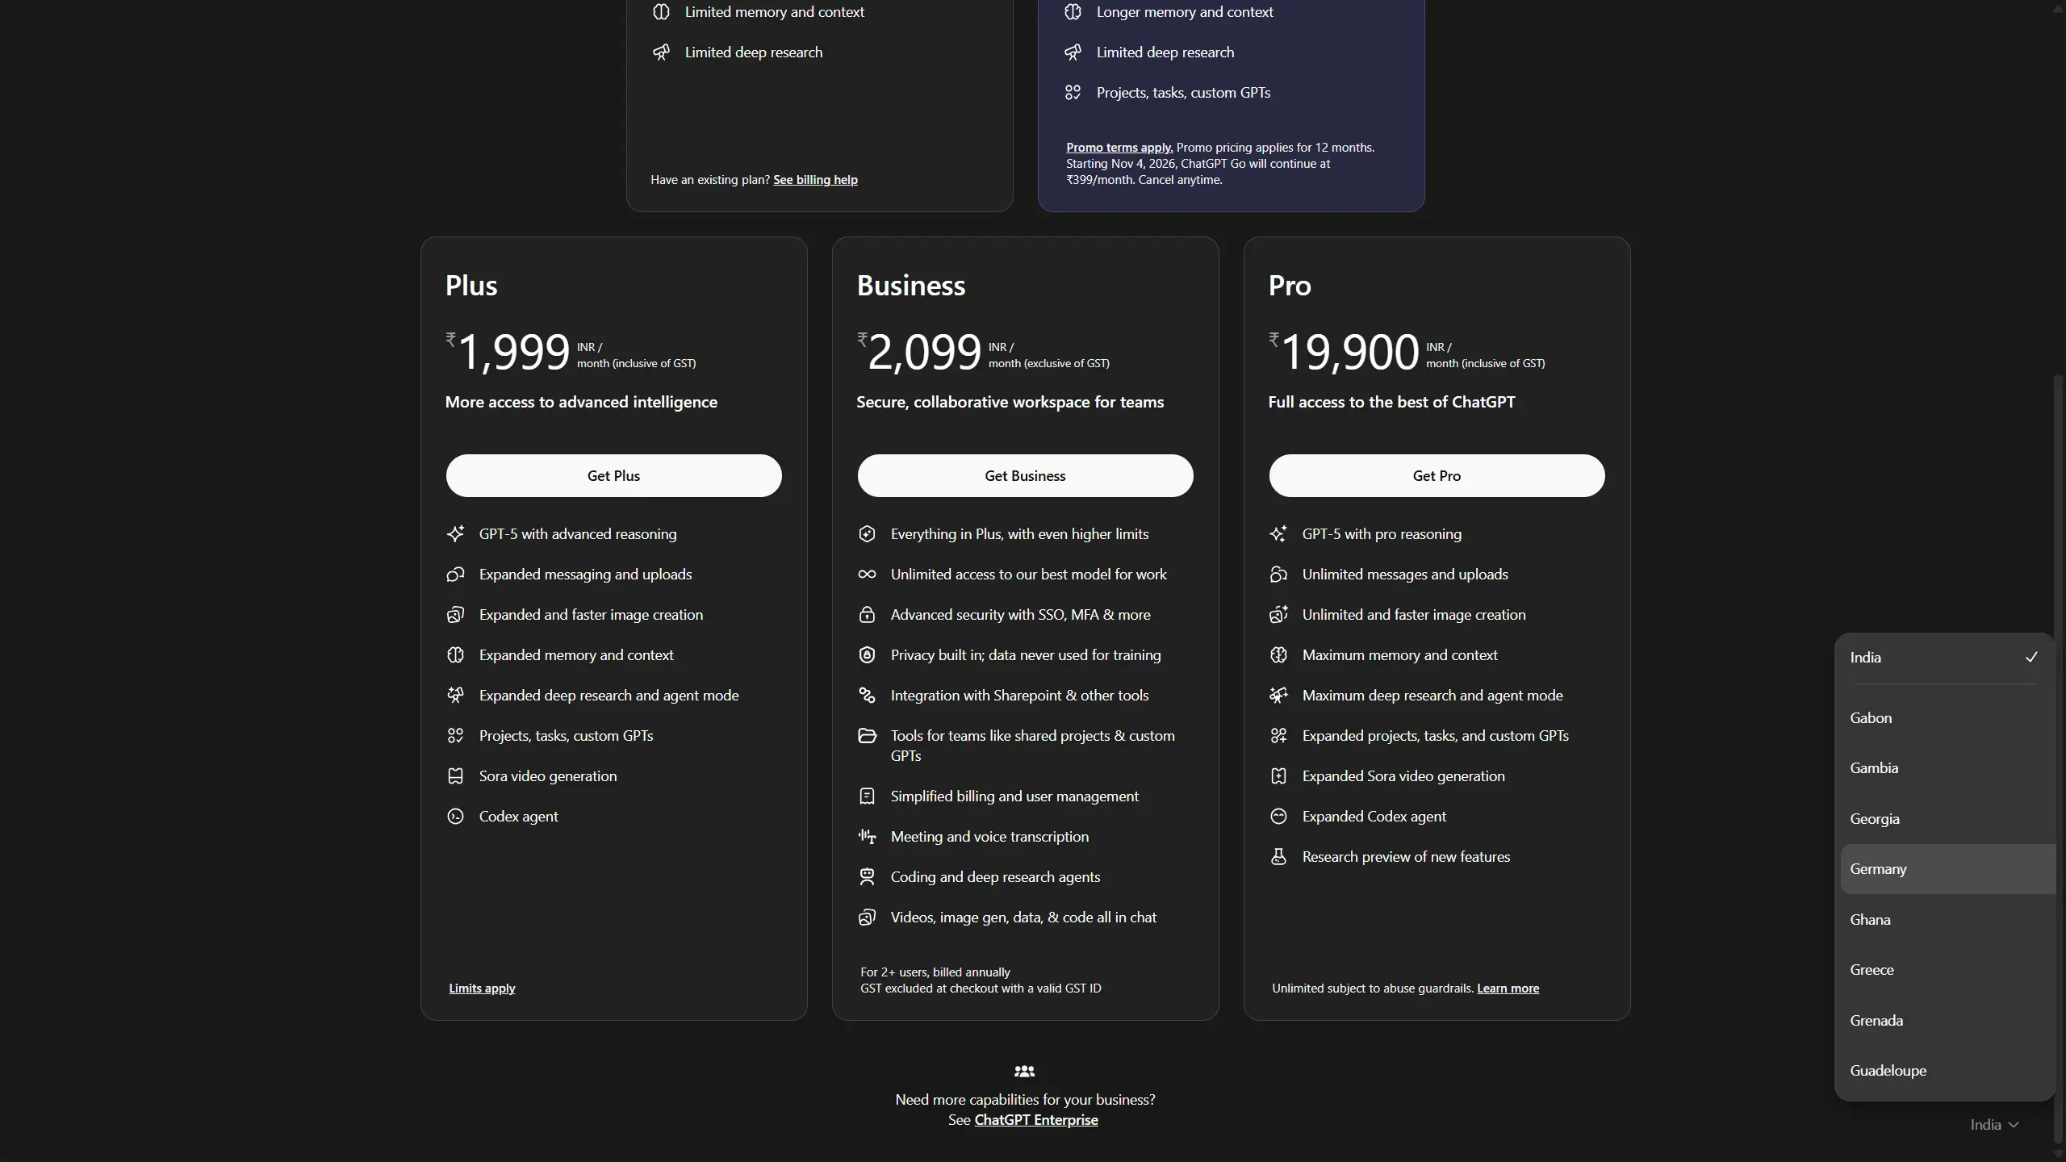Open the Promo terms apply link
The width and height of the screenshot is (2066, 1162).
(1119, 148)
